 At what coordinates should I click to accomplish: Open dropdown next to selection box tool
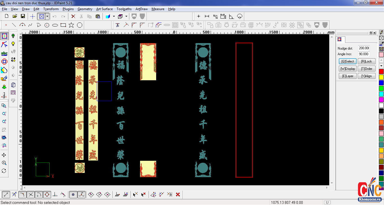click(47, 16)
